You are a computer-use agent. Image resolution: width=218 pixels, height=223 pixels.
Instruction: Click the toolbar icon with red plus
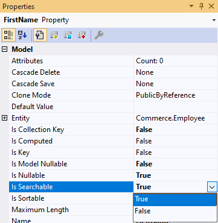(x=82, y=35)
